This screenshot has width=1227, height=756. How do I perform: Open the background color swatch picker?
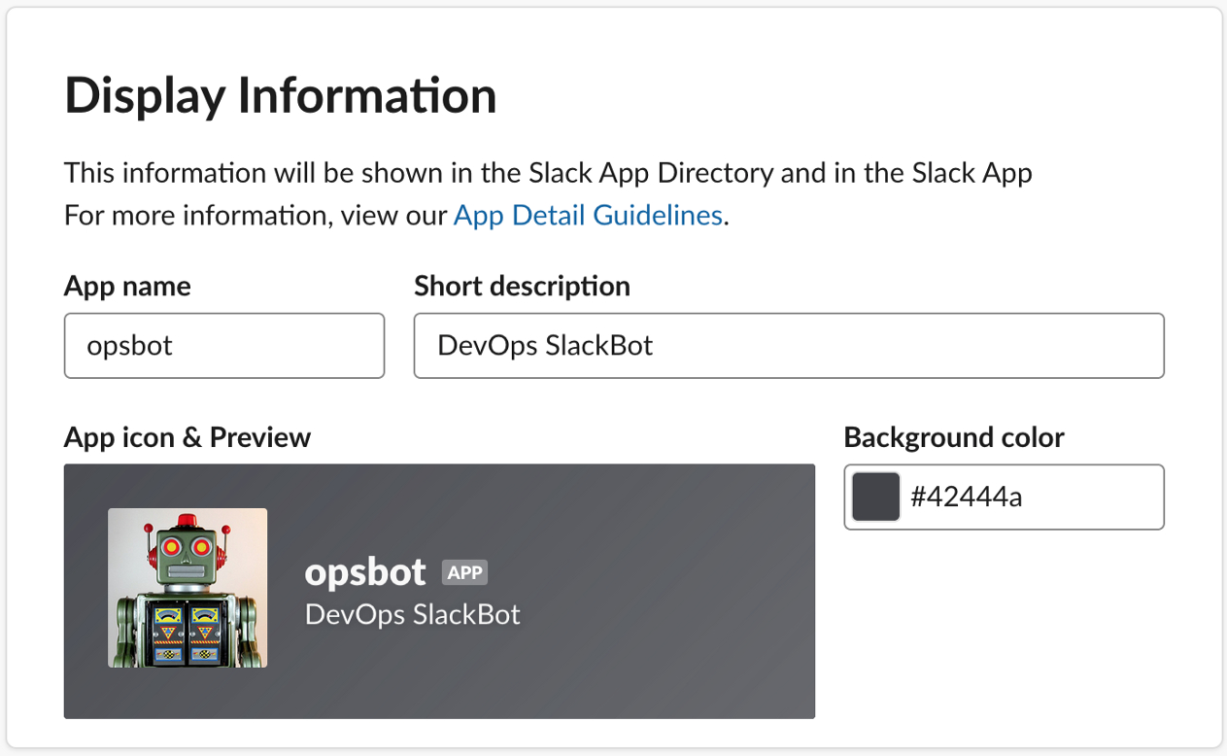click(875, 498)
